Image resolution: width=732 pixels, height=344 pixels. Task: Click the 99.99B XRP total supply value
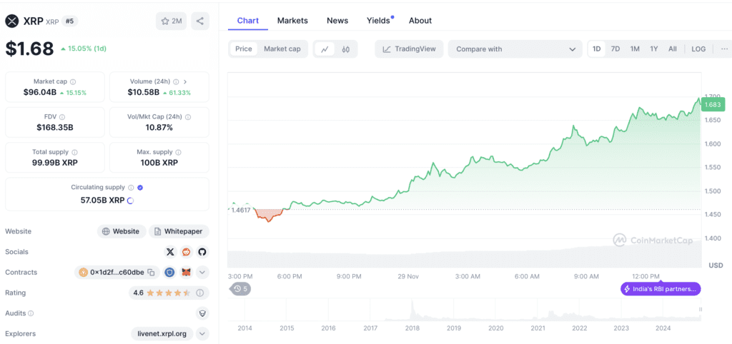pos(55,163)
